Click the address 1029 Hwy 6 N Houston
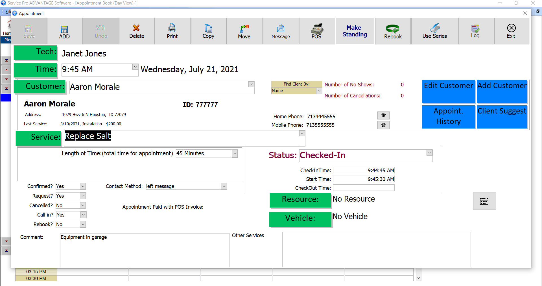This screenshot has height=286, width=542. coord(94,115)
